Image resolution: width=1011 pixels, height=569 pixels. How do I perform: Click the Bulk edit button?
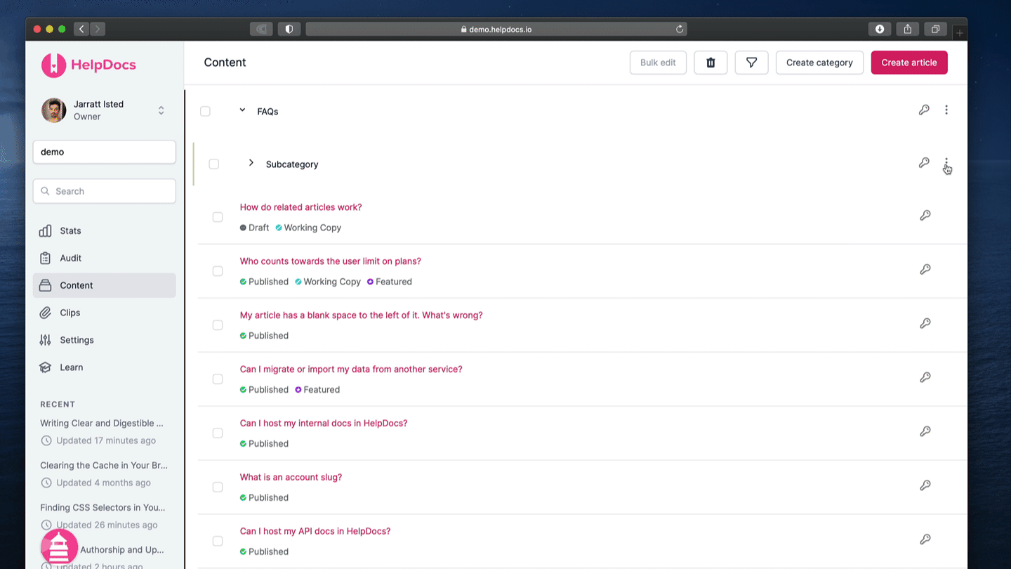(658, 63)
